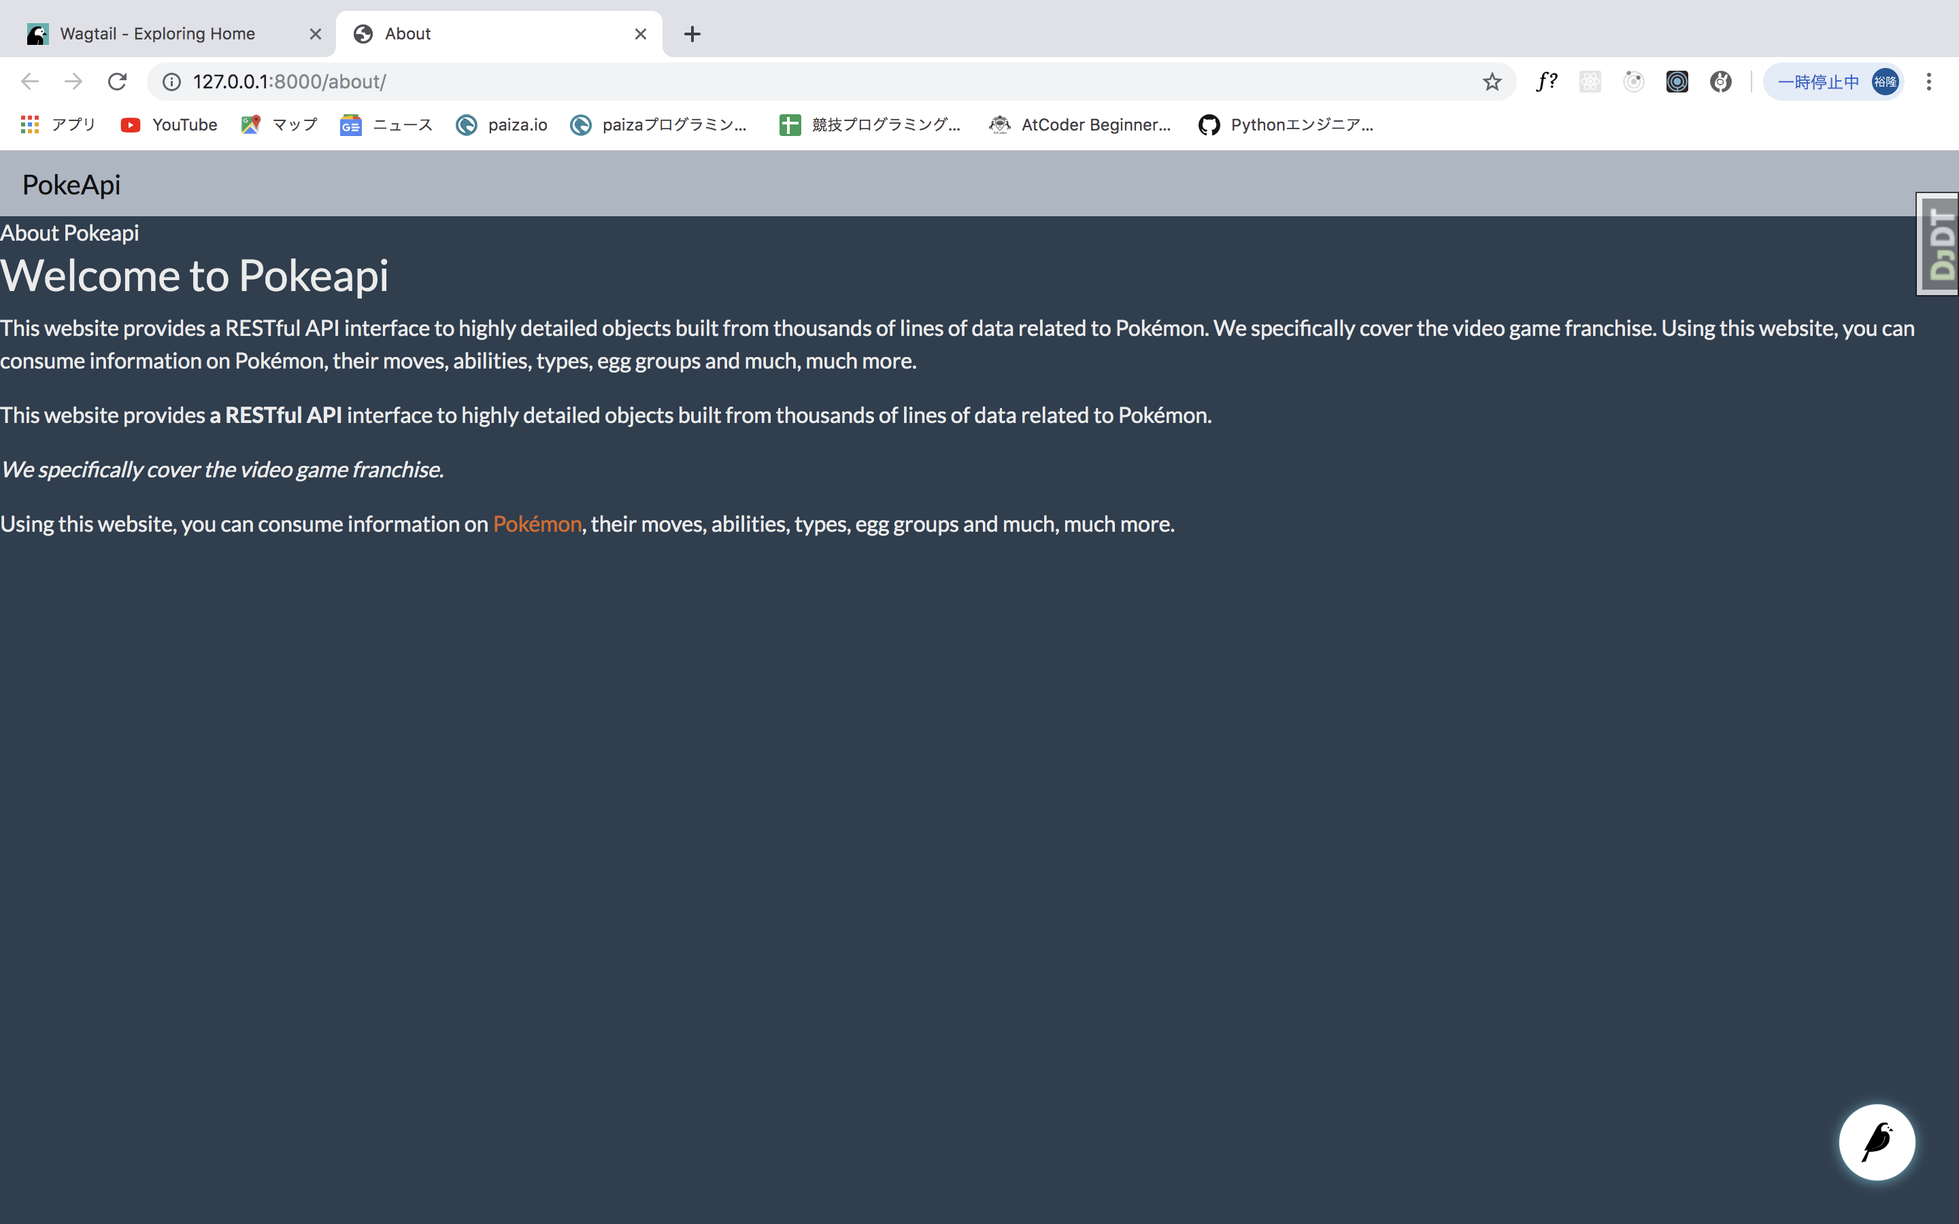Open the AtCoder Beginner bookmark
This screenshot has height=1224, width=1959.
[x=1081, y=124]
